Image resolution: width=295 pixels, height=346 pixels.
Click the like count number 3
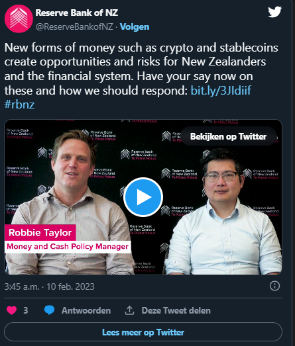tap(26, 310)
